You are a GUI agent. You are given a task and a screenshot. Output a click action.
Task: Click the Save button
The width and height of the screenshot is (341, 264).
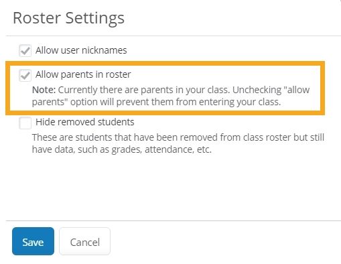click(33, 241)
